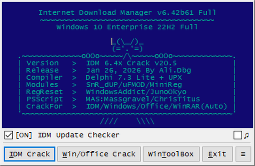Select the Release date line

(x=127, y=70)
